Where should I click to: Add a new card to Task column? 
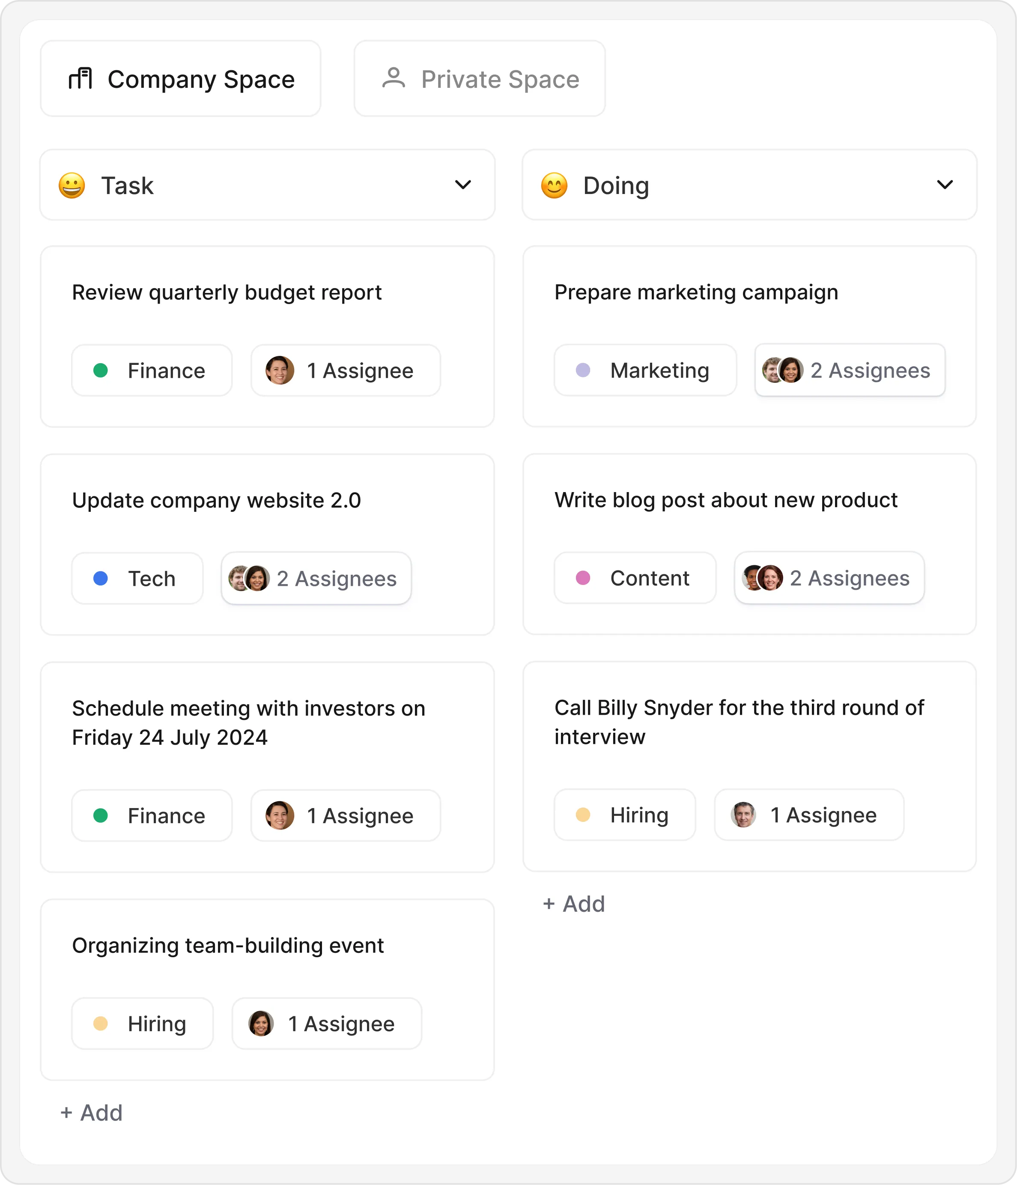coord(92,1113)
